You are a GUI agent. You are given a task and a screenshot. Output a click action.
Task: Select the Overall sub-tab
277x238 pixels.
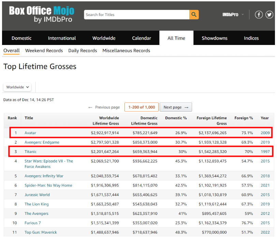pyautogui.click(x=12, y=51)
